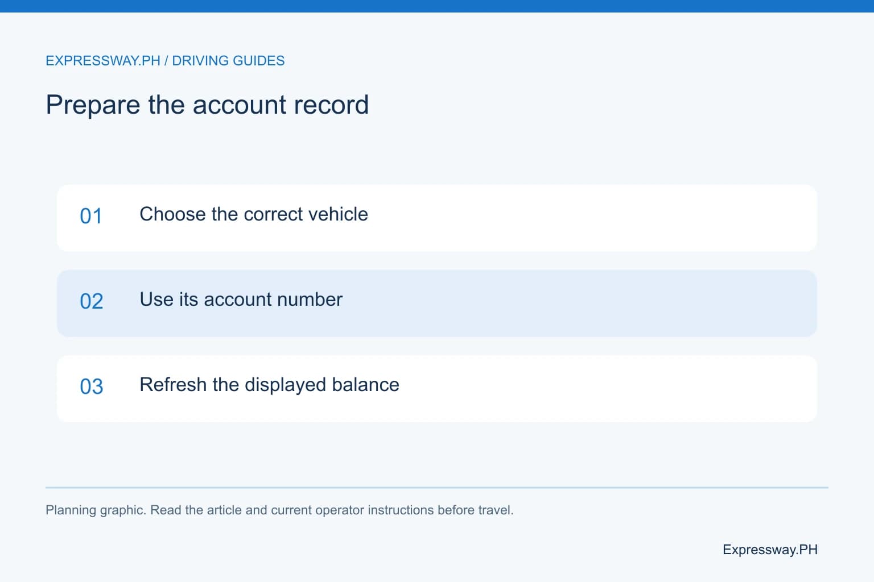Screen dimensions: 874x582
Task: Select the 'Use its account number' step
Action: click(437, 303)
